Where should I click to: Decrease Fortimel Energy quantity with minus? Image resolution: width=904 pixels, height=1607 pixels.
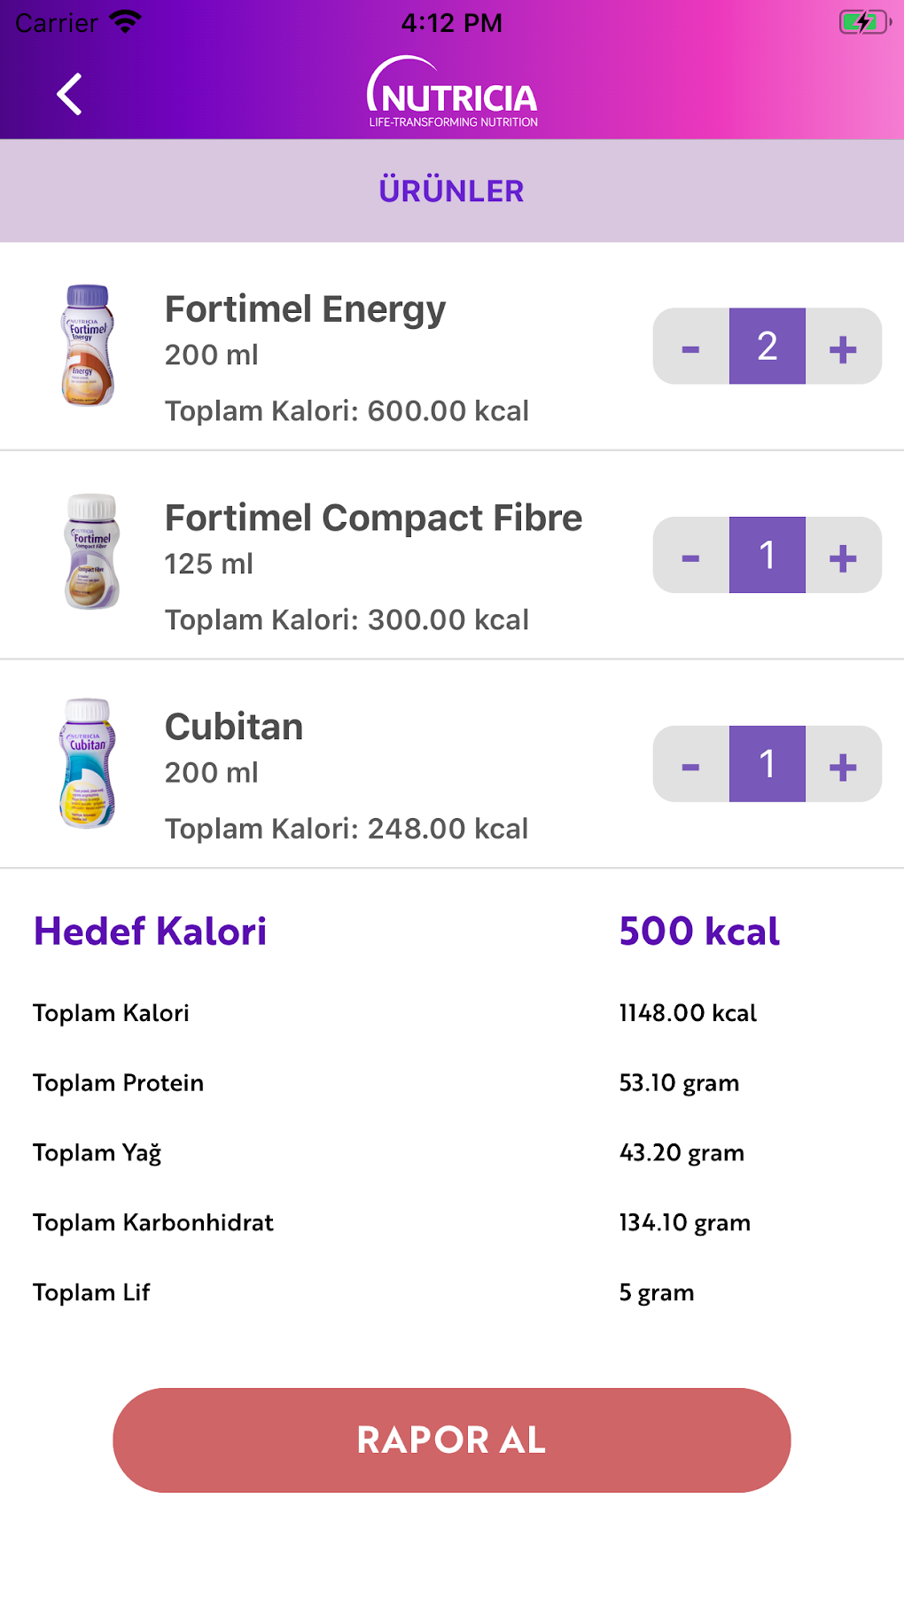(x=691, y=347)
